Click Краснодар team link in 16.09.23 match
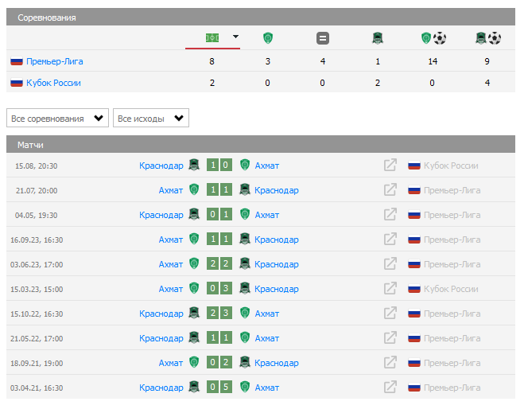This screenshot has width=528, height=413. (277, 240)
